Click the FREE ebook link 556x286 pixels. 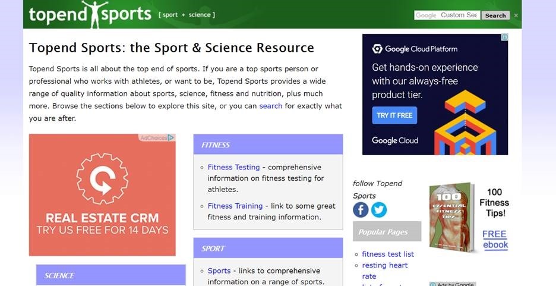(x=495, y=239)
